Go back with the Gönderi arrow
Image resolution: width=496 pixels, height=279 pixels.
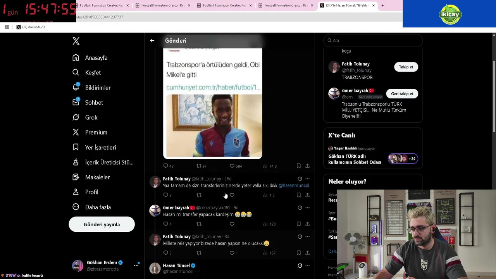pyautogui.click(x=152, y=41)
